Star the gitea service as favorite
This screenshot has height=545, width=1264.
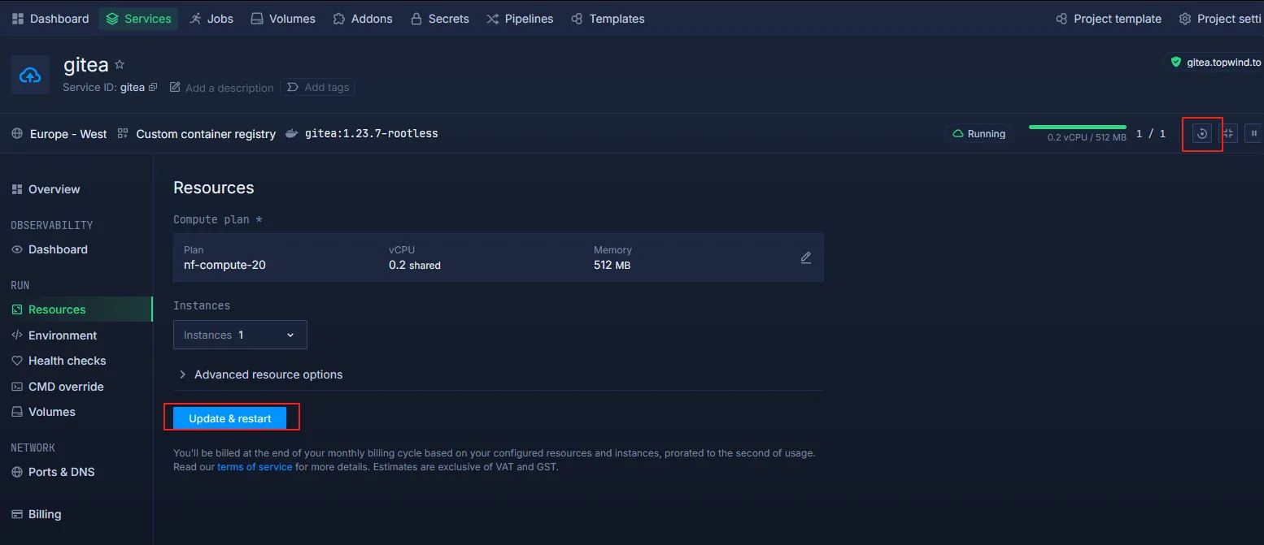[x=120, y=64]
